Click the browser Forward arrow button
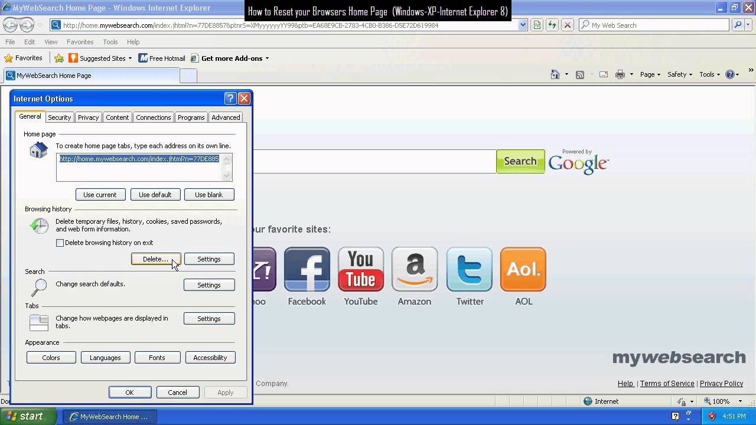Screen dimensions: 756x425 tap(27, 25)
